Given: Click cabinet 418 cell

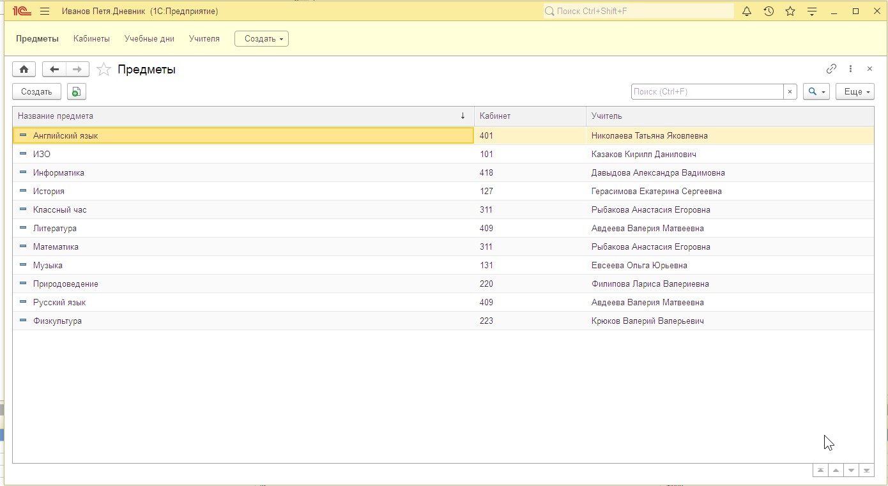Looking at the screenshot, I should coord(530,172).
